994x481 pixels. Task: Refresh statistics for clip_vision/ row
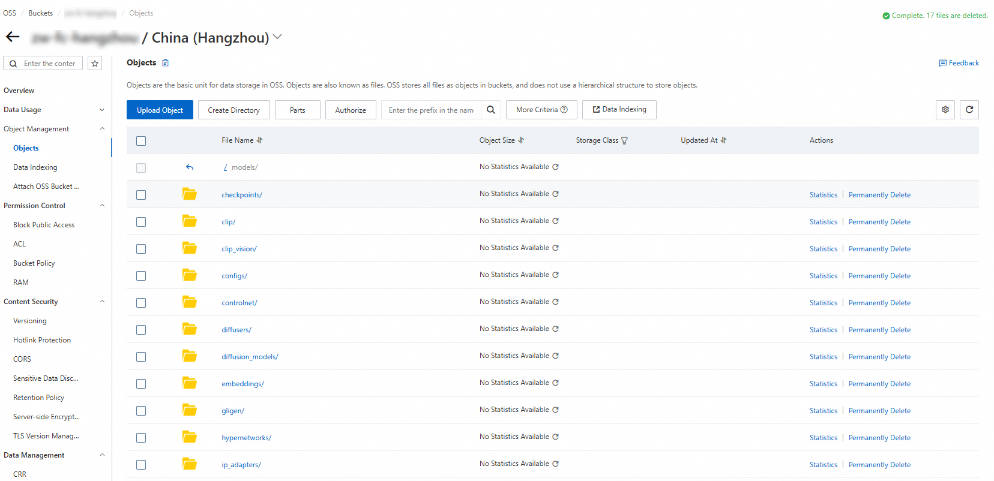556,248
